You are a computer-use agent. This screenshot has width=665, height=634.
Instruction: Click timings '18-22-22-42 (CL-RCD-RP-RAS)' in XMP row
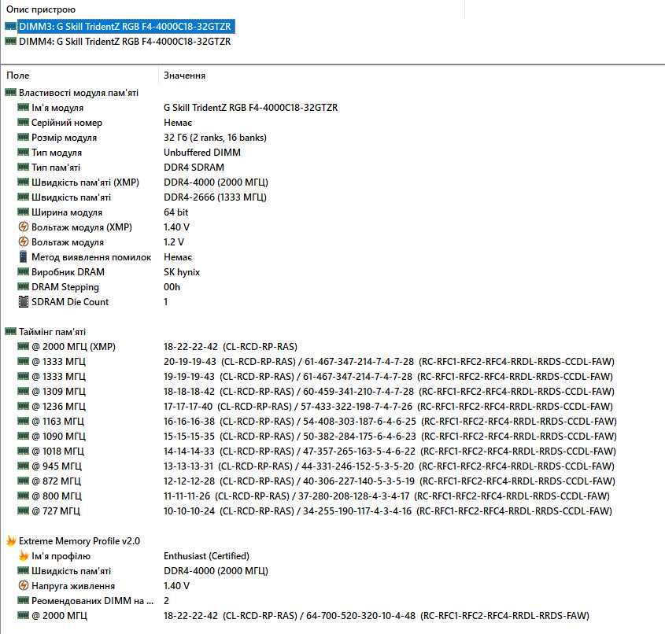(x=231, y=347)
